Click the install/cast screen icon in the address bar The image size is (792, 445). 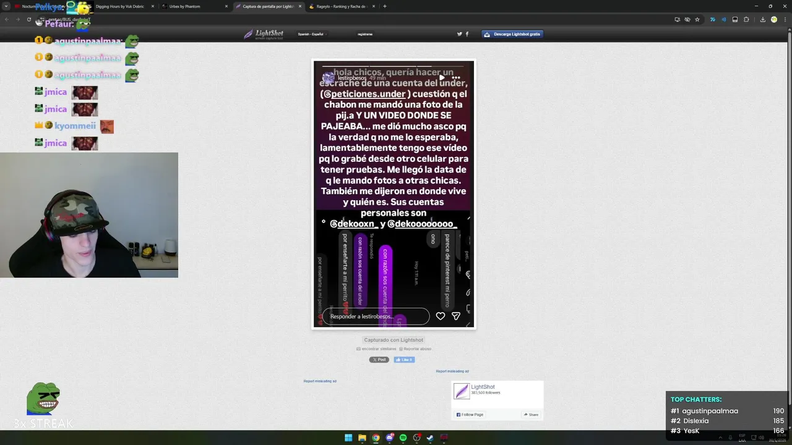coord(678,19)
